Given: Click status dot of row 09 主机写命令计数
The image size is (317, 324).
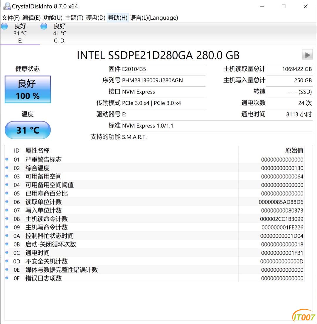Looking at the screenshot, I should (7, 227).
